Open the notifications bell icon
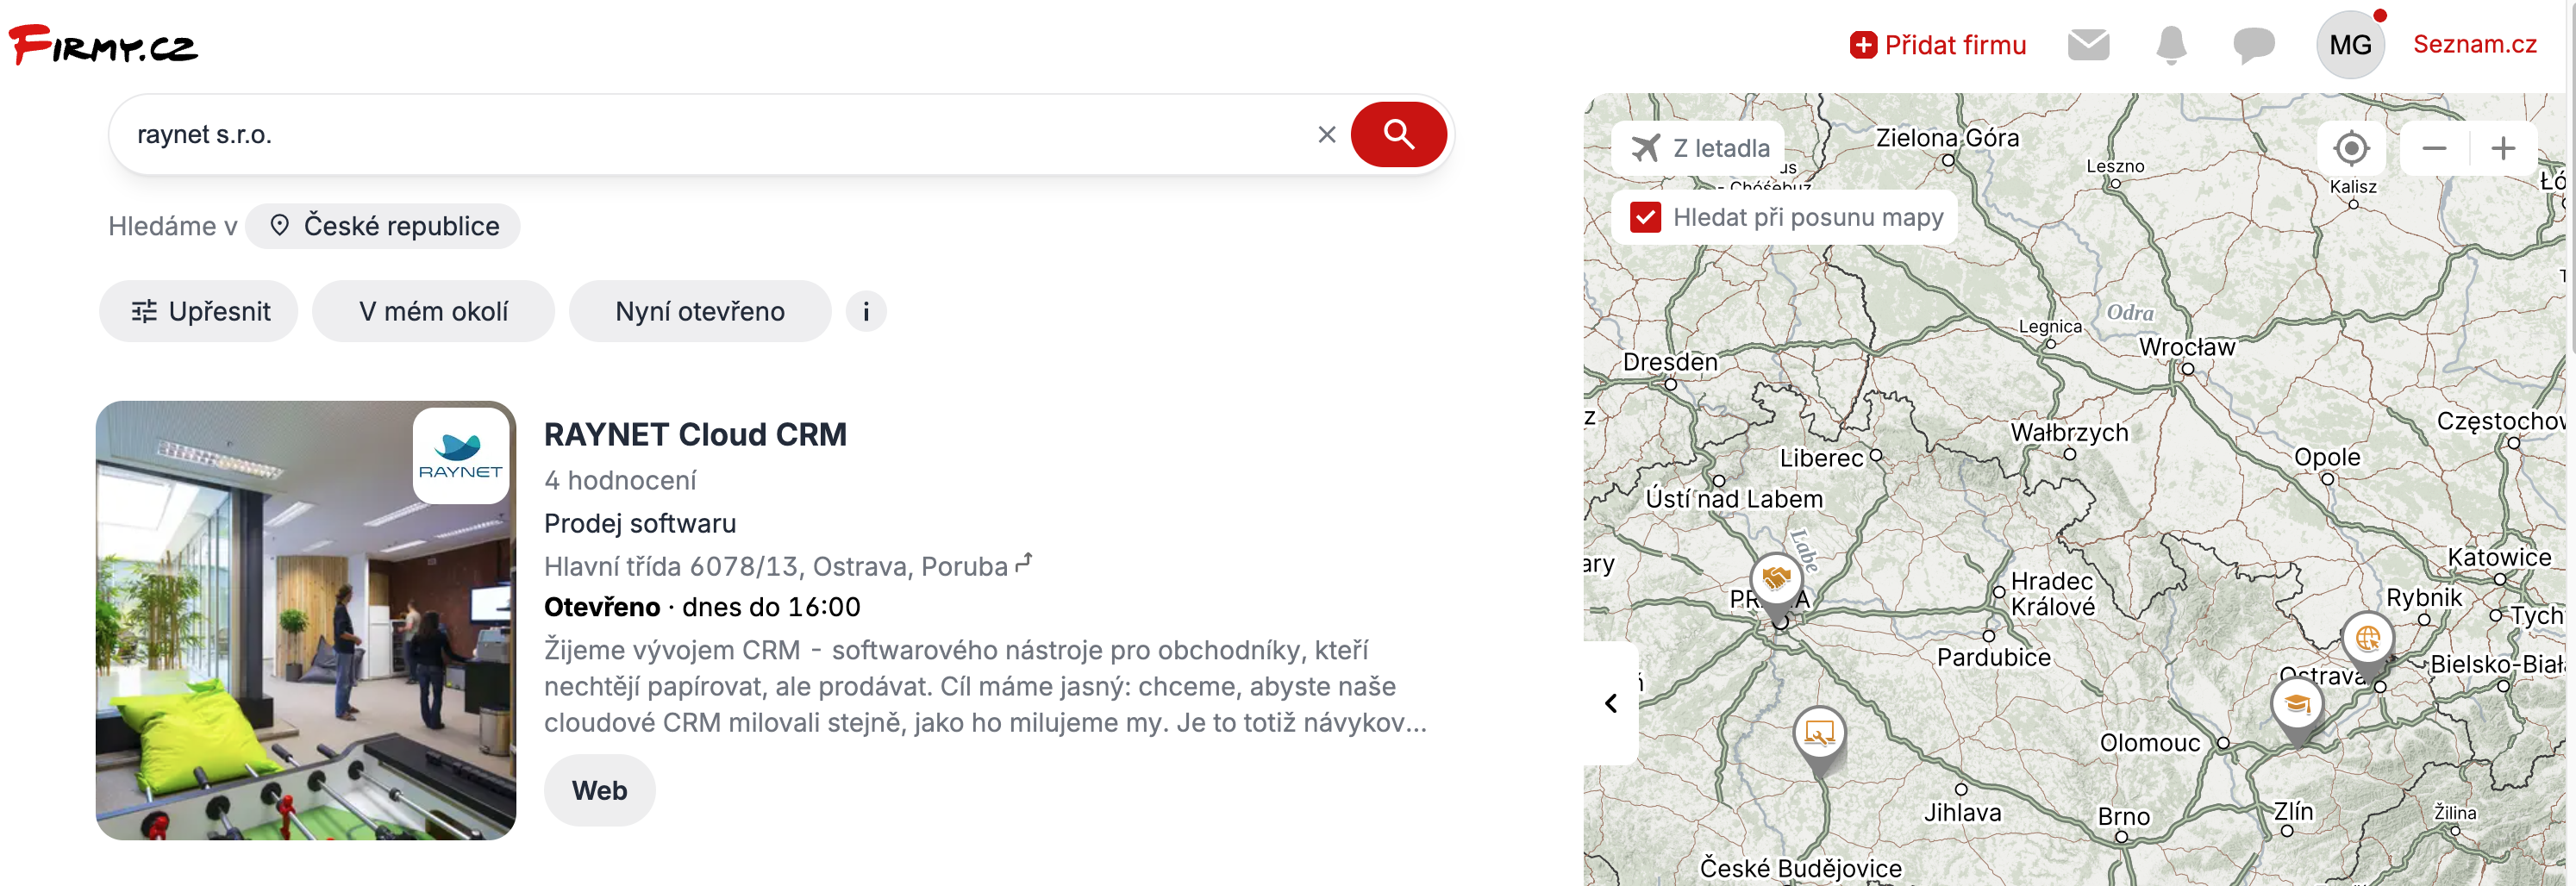Image resolution: width=2576 pixels, height=886 pixels. [2170, 45]
